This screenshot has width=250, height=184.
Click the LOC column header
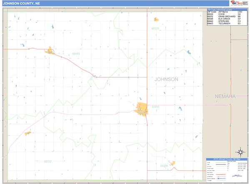tap(240, 12)
